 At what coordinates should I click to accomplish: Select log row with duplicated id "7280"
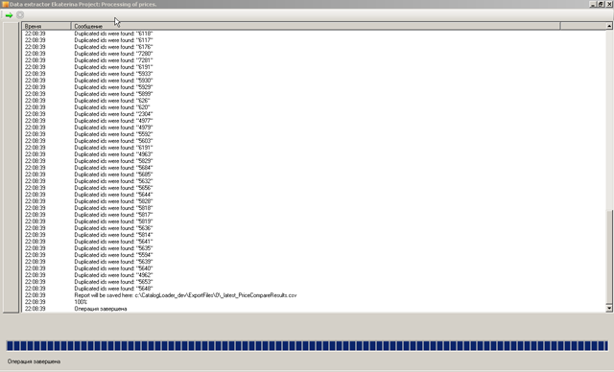tap(314, 54)
